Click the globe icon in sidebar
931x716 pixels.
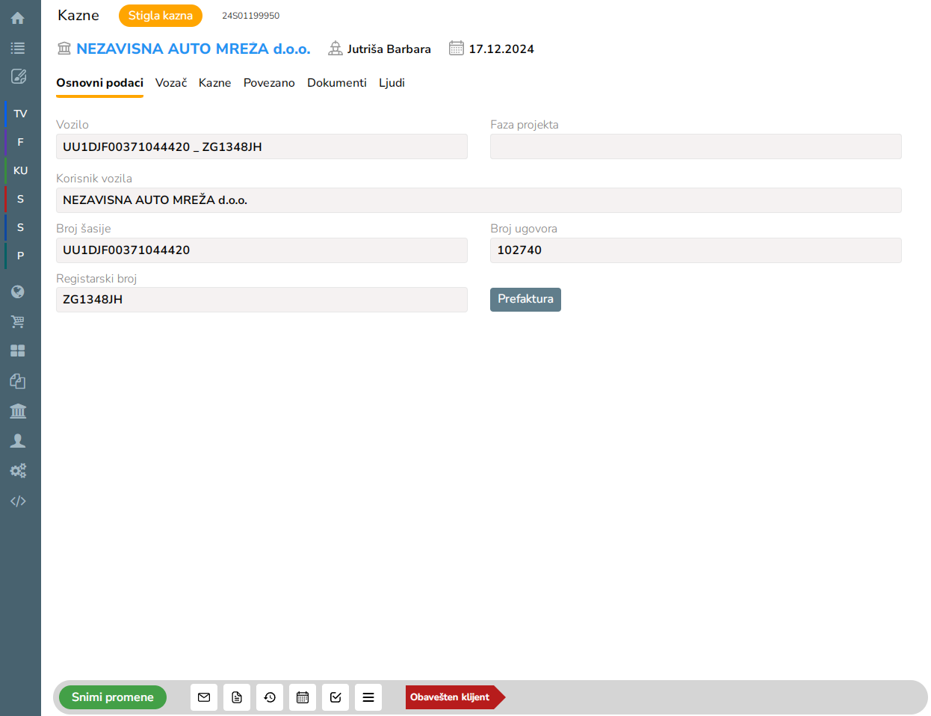[x=18, y=291]
